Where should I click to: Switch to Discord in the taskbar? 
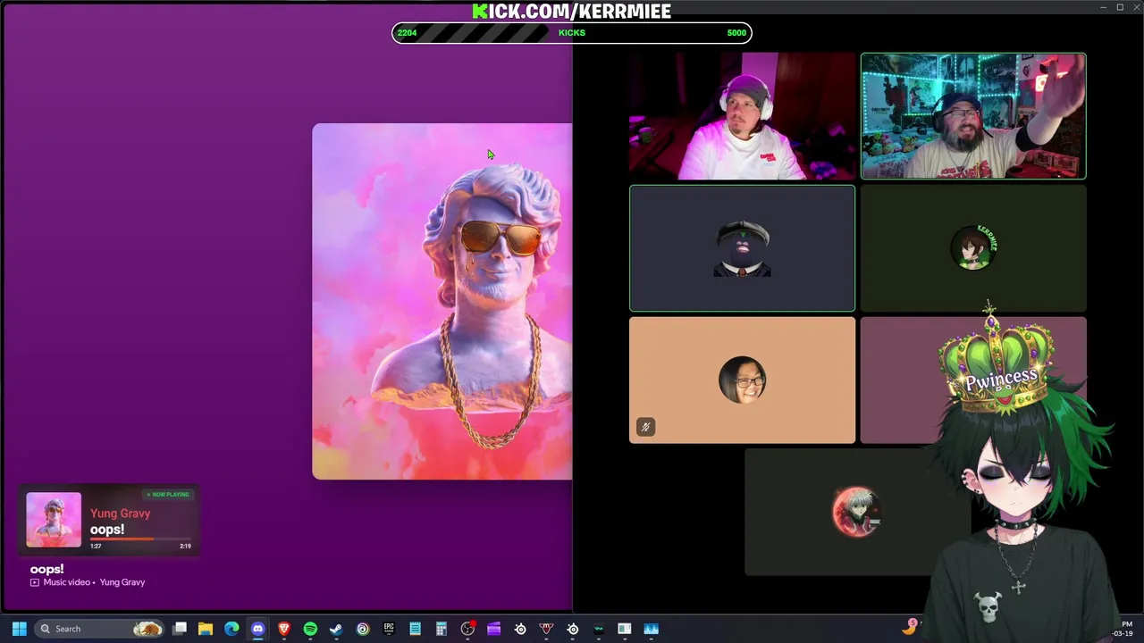(x=258, y=629)
